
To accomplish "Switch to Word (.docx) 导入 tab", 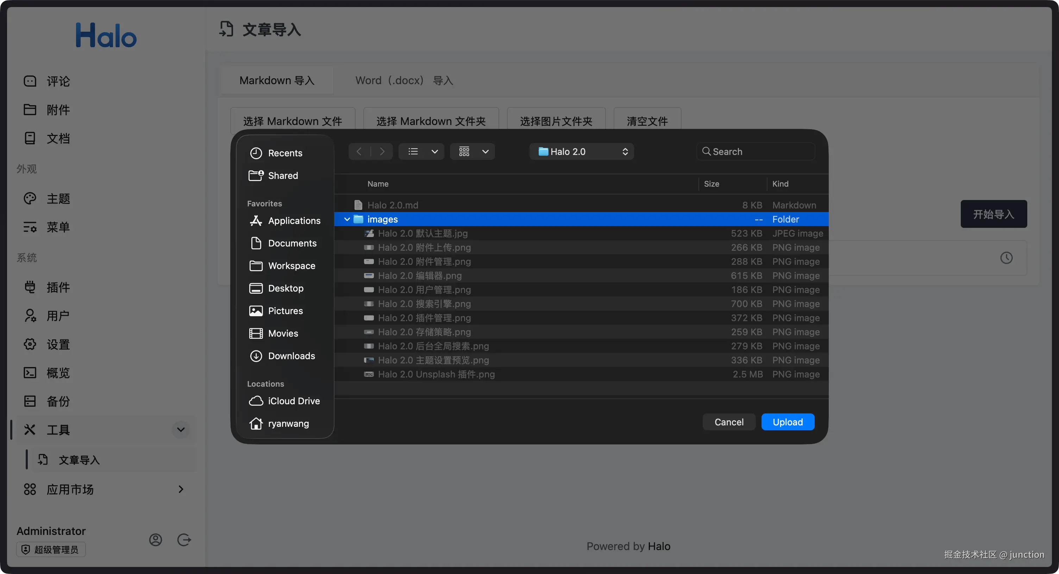I will (x=404, y=80).
